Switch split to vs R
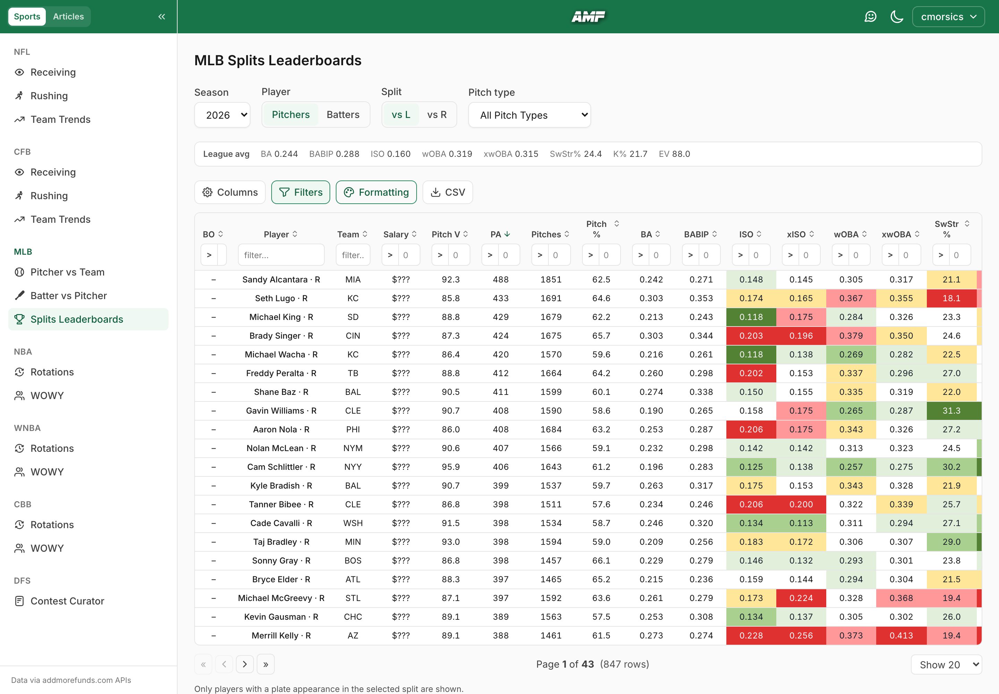Screen dimensions: 999x694 (437, 115)
